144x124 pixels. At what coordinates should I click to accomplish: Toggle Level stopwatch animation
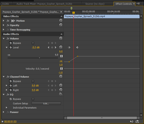(x=11, y=47)
